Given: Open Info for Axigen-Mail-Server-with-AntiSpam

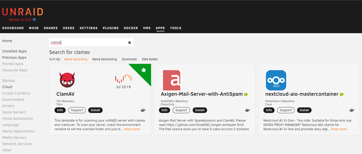Looking at the screenshot, I should (165, 110).
